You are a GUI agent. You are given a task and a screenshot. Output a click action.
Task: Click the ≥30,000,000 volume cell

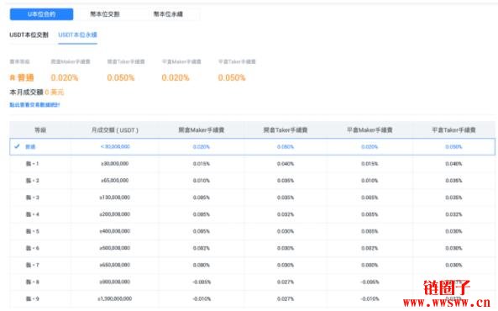115,163
